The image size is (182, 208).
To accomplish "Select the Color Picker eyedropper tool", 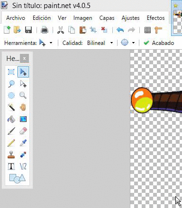I will 23,143.
